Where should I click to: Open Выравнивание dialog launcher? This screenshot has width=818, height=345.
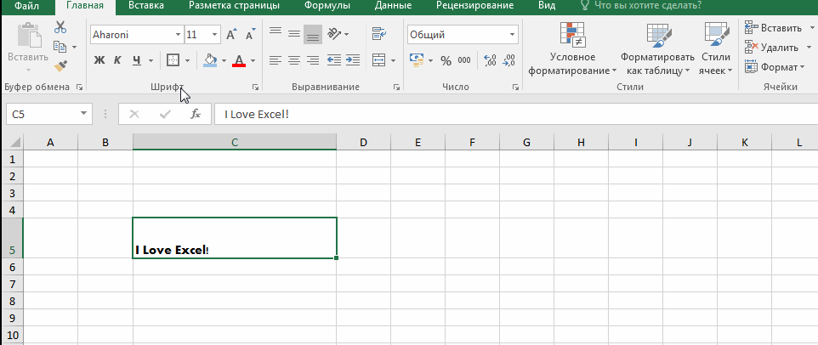[396, 88]
